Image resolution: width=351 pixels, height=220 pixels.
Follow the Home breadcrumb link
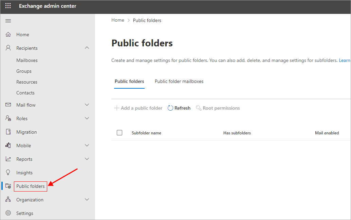tap(118, 20)
